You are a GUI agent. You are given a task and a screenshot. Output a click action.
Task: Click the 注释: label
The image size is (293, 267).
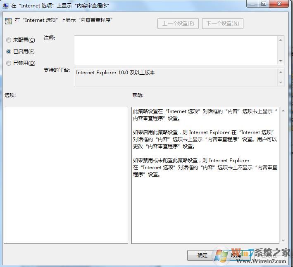pyautogui.click(x=49, y=38)
